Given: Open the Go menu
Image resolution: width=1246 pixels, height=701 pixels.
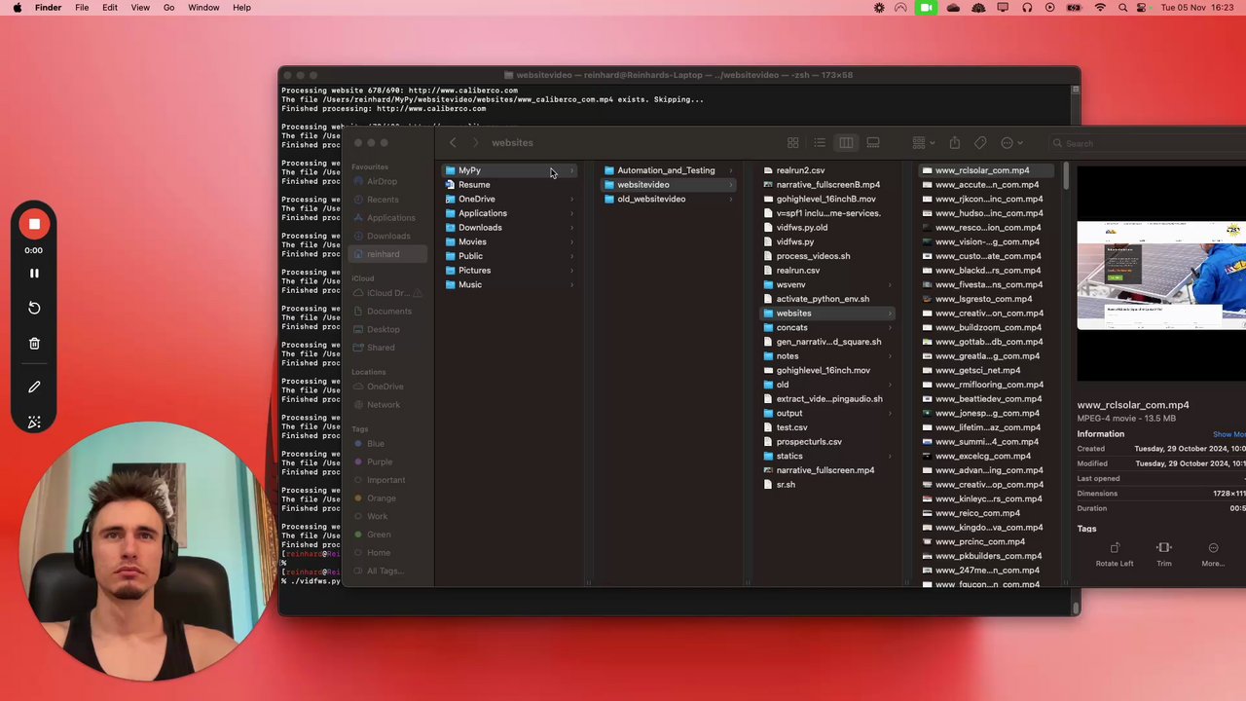Looking at the screenshot, I should point(168,8).
